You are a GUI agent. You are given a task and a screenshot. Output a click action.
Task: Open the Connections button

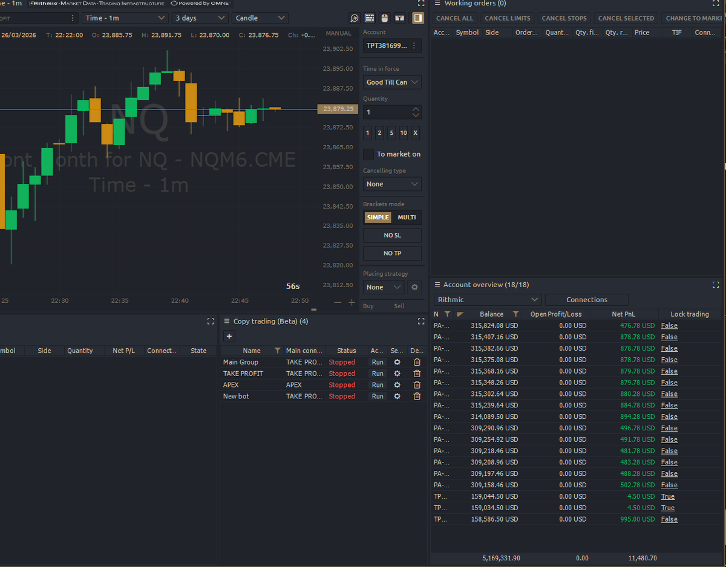(x=587, y=300)
